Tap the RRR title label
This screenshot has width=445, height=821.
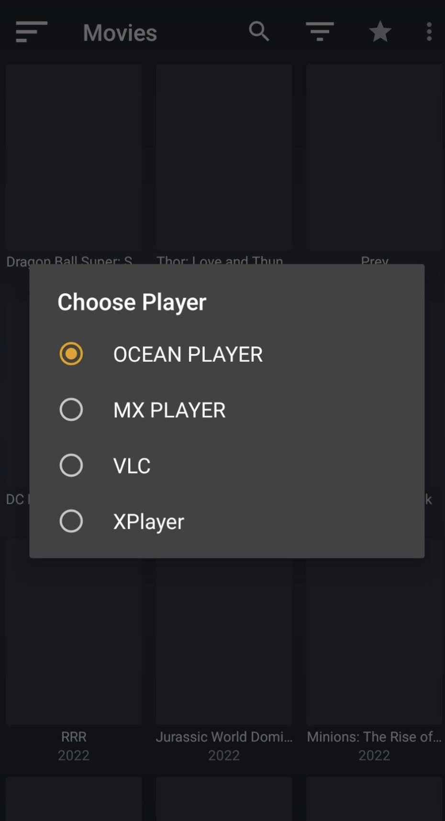(x=73, y=737)
